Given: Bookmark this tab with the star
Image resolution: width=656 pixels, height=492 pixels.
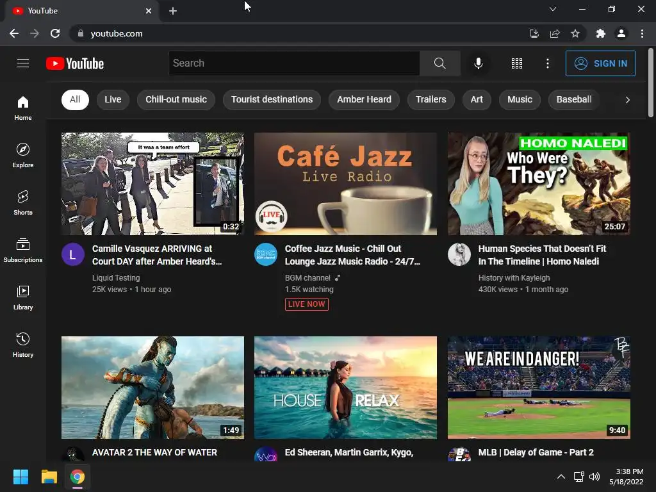Looking at the screenshot, I should [575, 33].
